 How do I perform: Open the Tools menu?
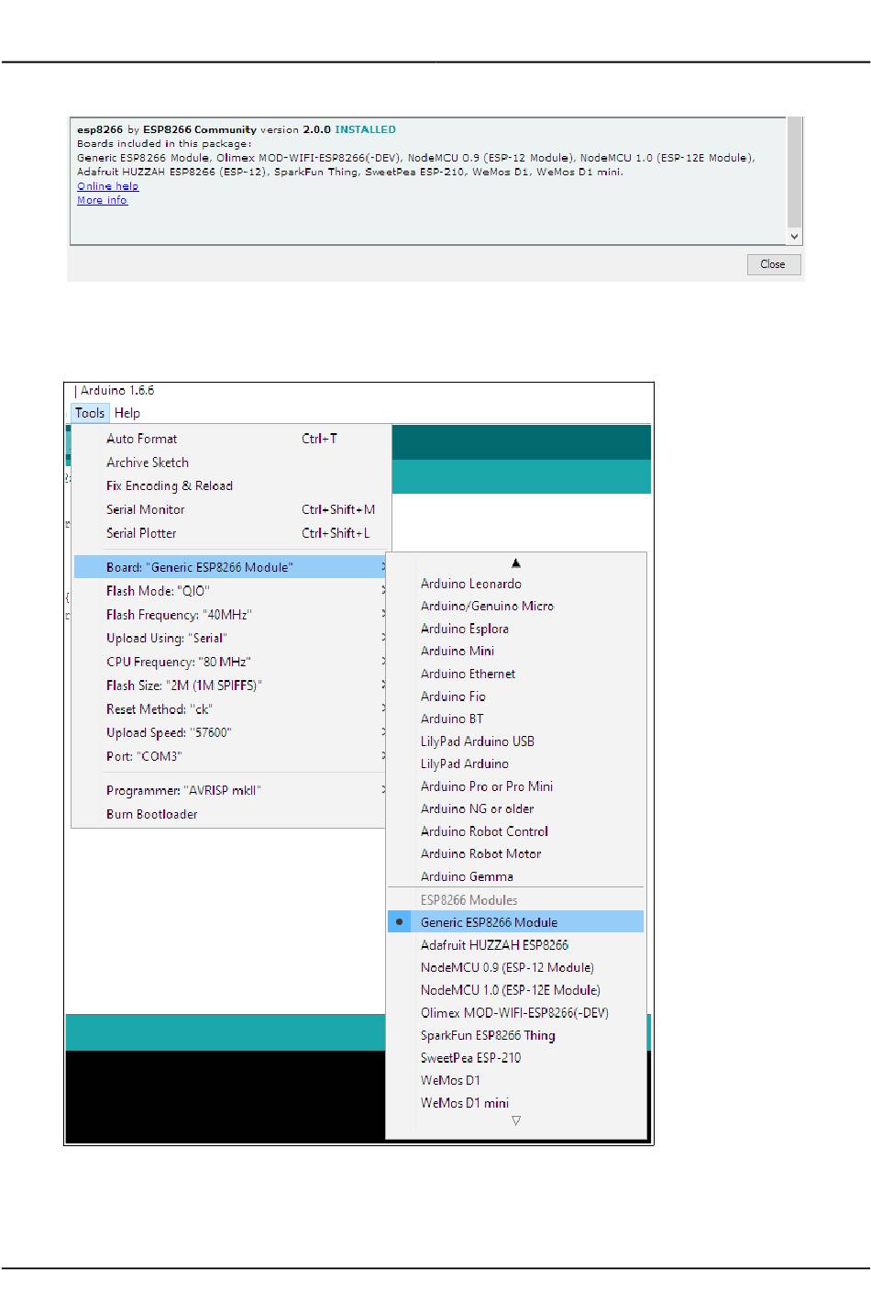[x=90, y=413]
